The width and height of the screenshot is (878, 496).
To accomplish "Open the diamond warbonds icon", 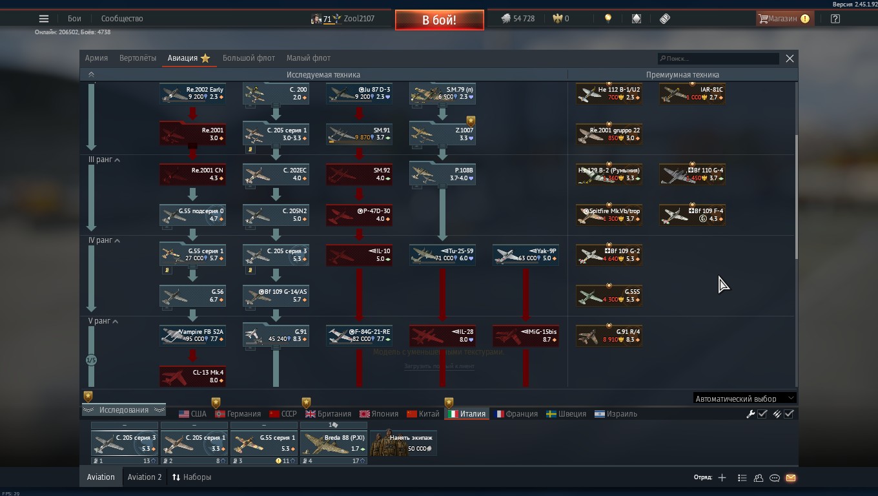I will click(x=637, y=19).
